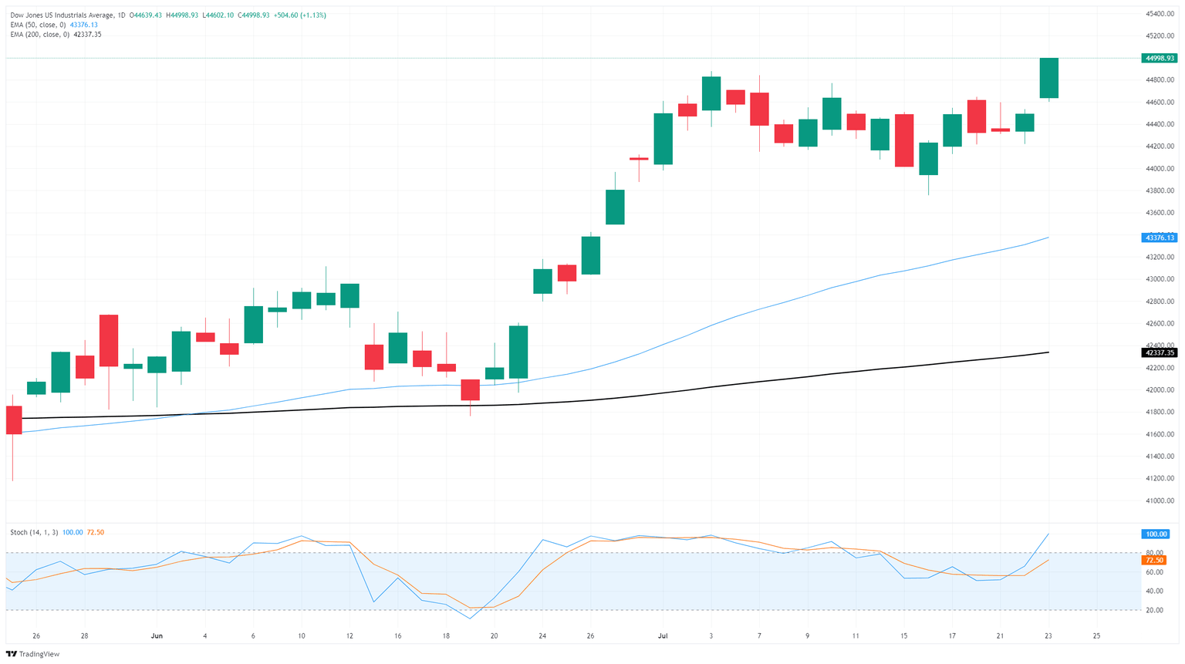Click the 41000.00 label on the price axis
1185x664 pixels.
1159,501
